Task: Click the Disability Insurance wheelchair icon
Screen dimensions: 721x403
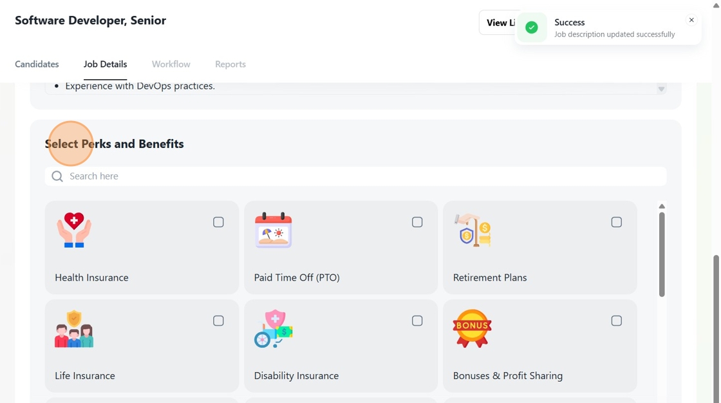Action: coord(274,329)
